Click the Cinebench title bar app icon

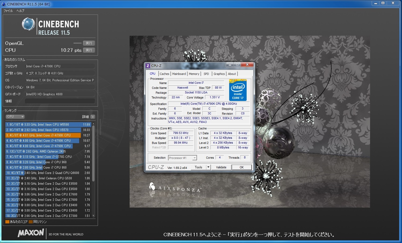tap(4, 4)
